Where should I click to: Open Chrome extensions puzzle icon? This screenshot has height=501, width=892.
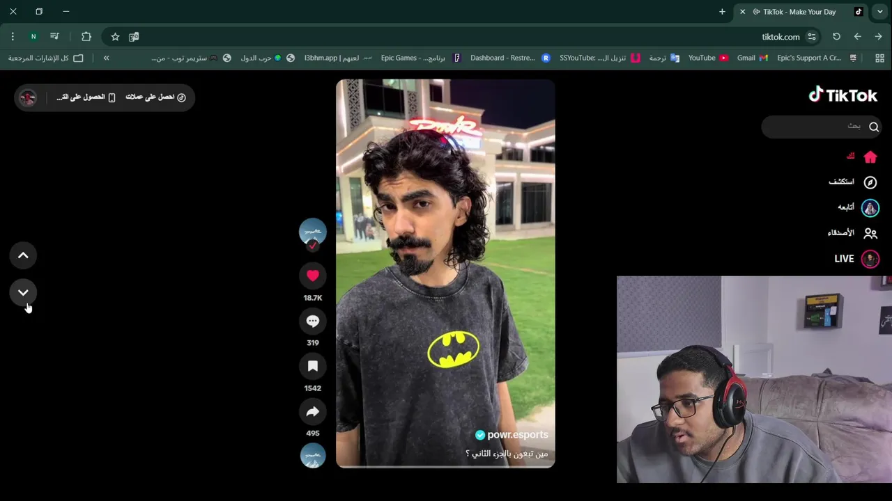click(86, 37)
